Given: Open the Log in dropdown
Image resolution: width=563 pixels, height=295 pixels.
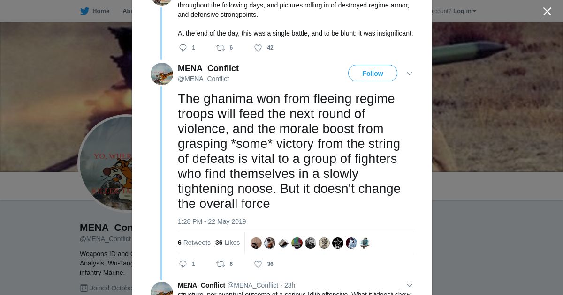Looking at the screenshot, I should (464, 11).
